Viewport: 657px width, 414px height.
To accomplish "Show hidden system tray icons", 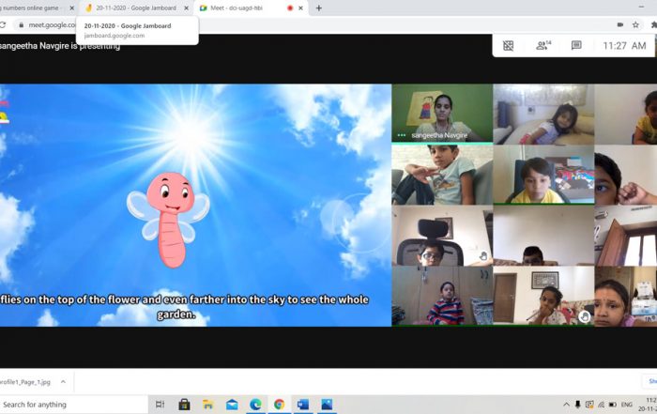I will [x=566, y=405].
